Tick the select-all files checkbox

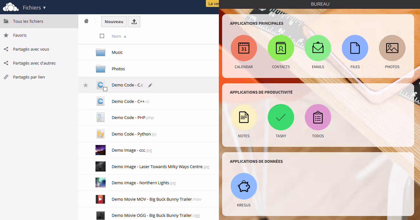pyautogui.click(x=102, y=36)
